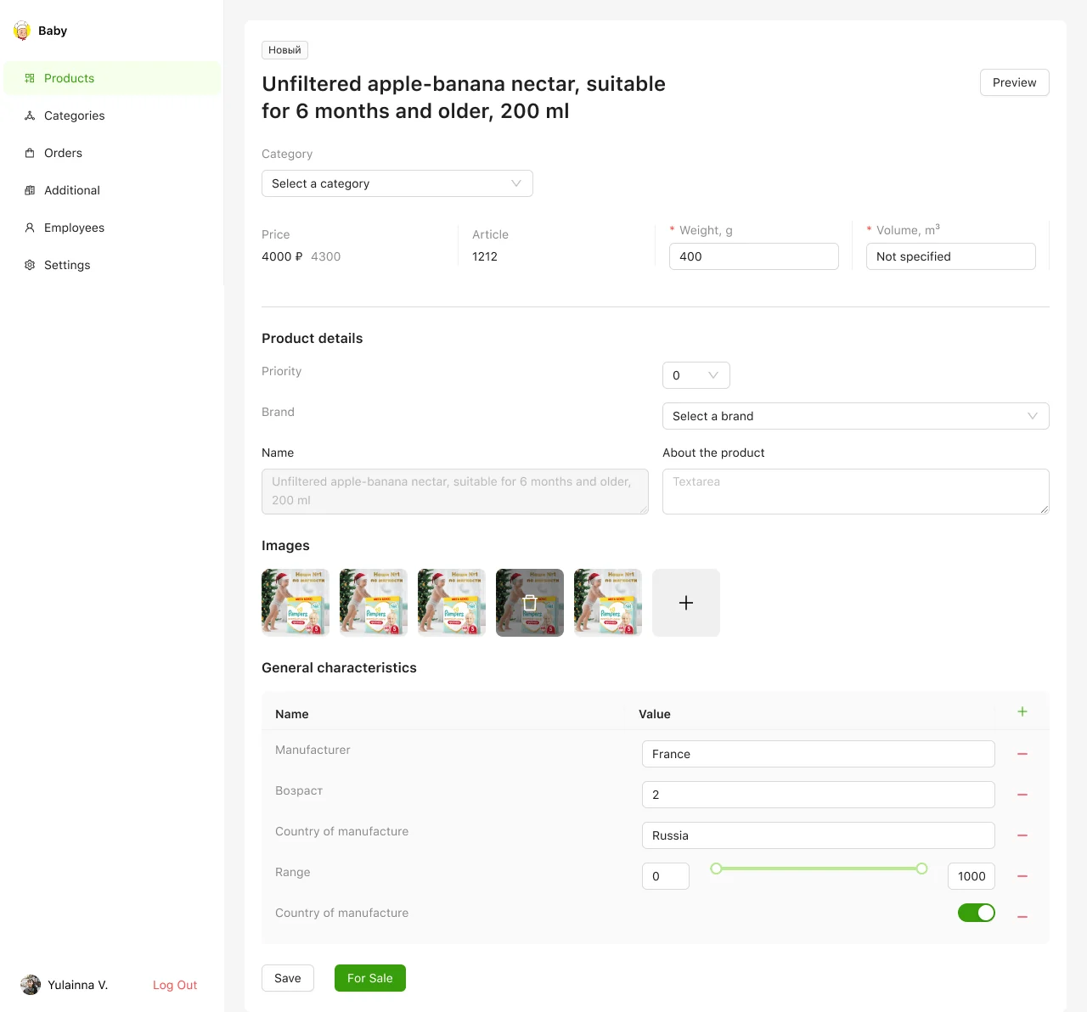The height and width of the screenshot is (1012, 1087).
Task: Remove the Возраст characteristic row
Action: tap(1022, 795)
